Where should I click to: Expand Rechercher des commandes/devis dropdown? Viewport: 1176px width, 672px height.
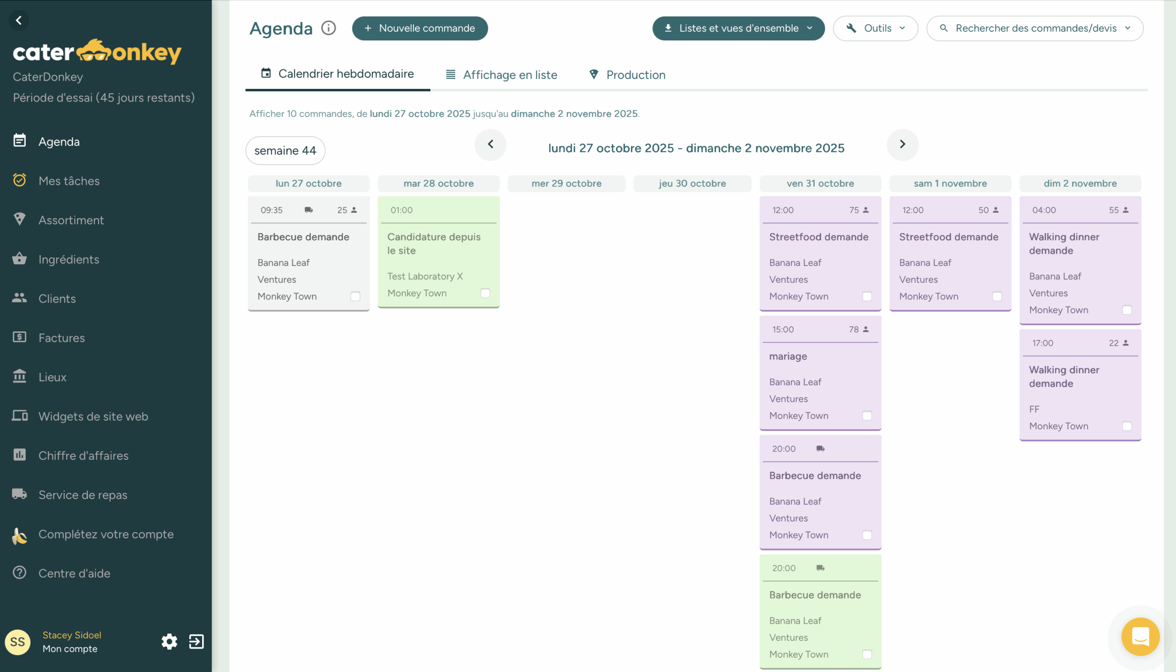1035,28
